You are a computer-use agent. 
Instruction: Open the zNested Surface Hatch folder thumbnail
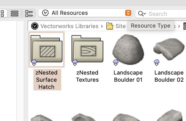tap(46, 49)
